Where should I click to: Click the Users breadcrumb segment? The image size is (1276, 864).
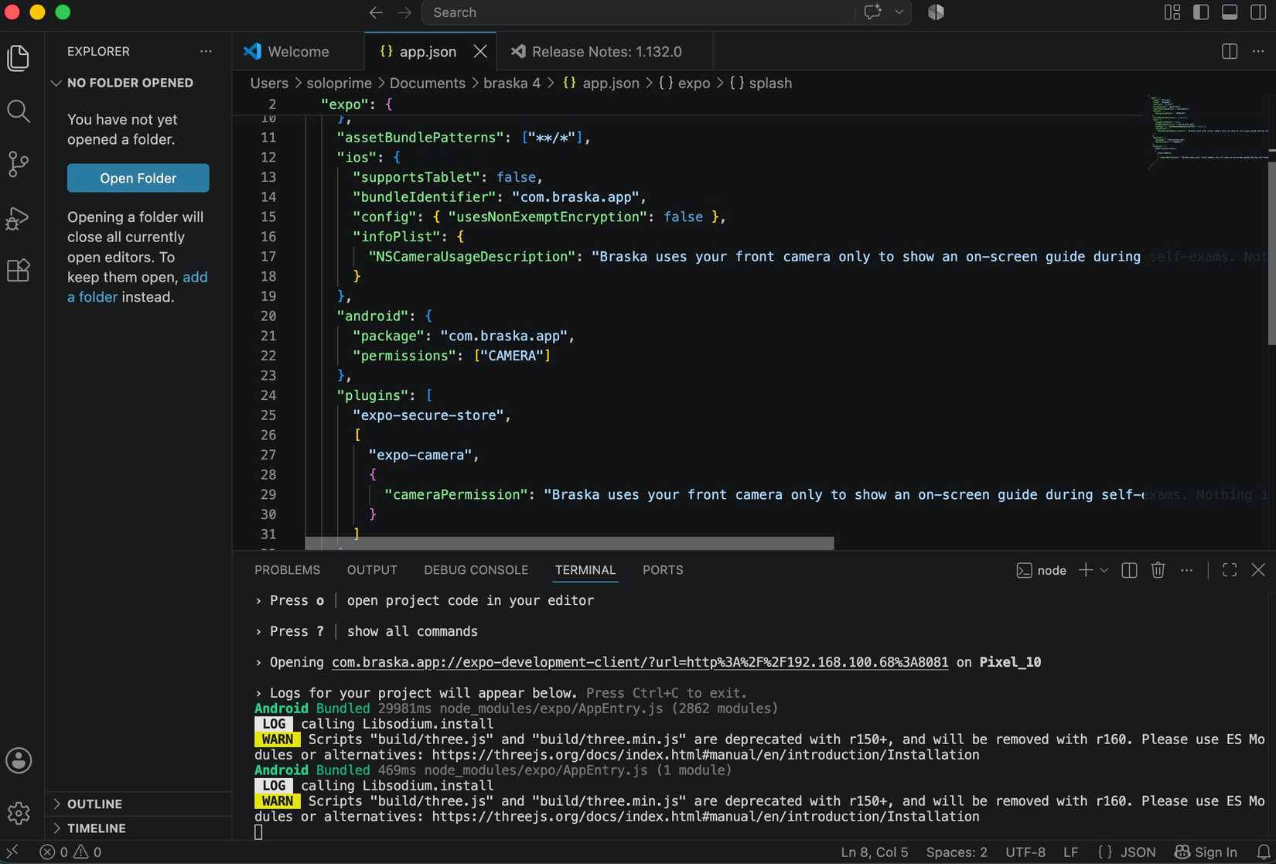269,83
